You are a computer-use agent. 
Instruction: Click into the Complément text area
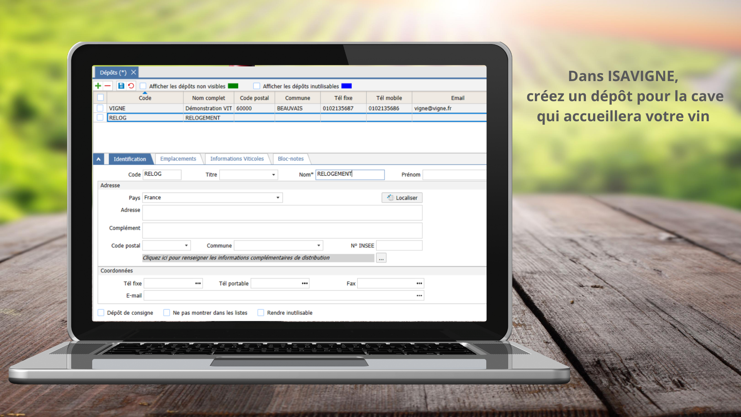tap(283, 231)
